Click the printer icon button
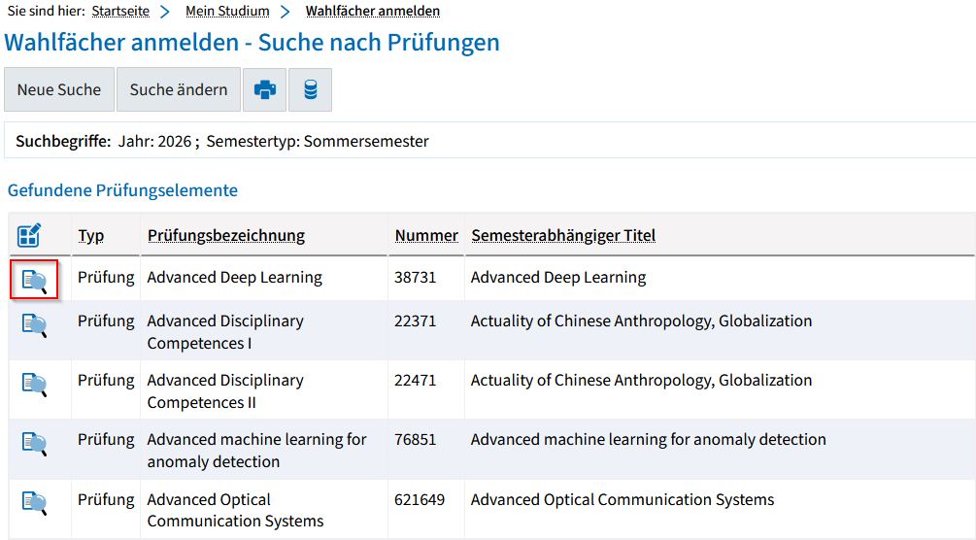 264,89
